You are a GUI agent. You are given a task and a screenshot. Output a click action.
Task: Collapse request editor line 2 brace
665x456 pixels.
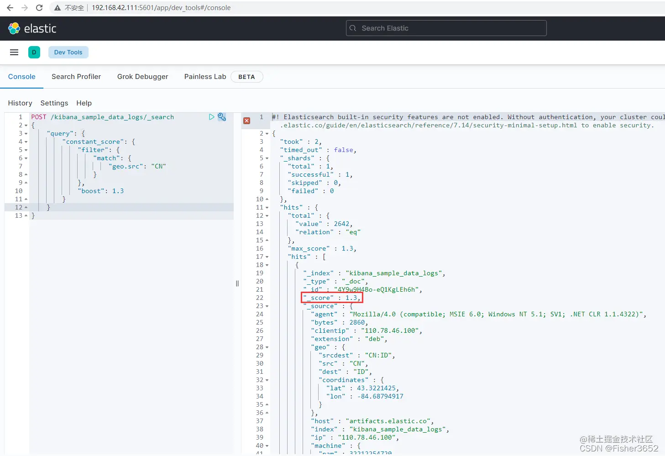(26, 126)
